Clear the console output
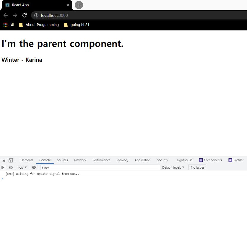The width and height of the screenshot is (247, 231). 11,167
